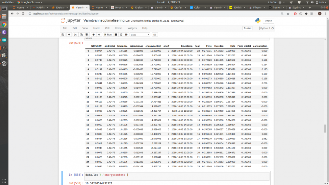Click the energycontent column header

click(153, 46)
